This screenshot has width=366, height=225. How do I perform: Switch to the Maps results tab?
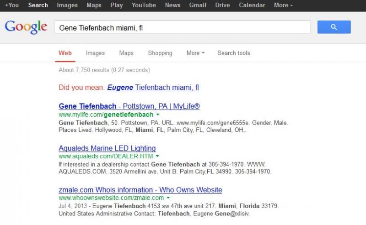pos(126,53)
